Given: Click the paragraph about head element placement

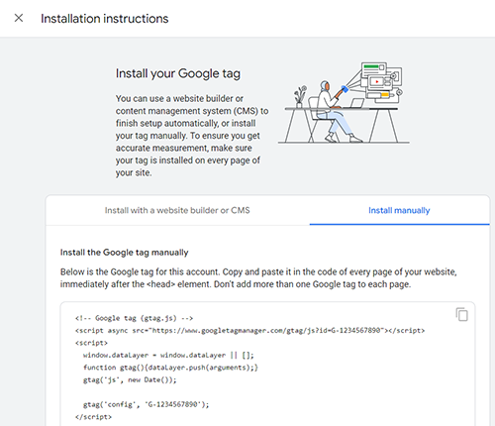Looking at the screenshot, I should coord(258,278).
